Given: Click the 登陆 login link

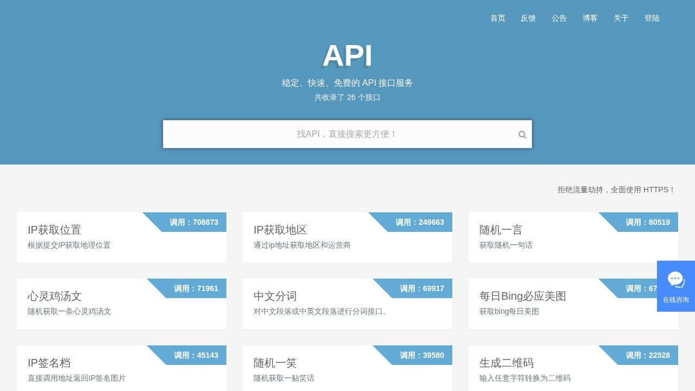Looking at the screenshot, I should (x=652, y=18).
